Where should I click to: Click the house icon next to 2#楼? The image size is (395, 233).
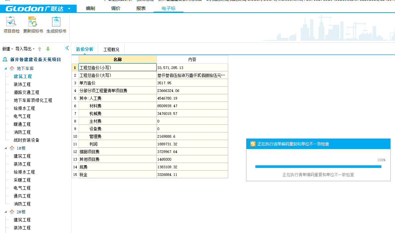click(12, 212)
